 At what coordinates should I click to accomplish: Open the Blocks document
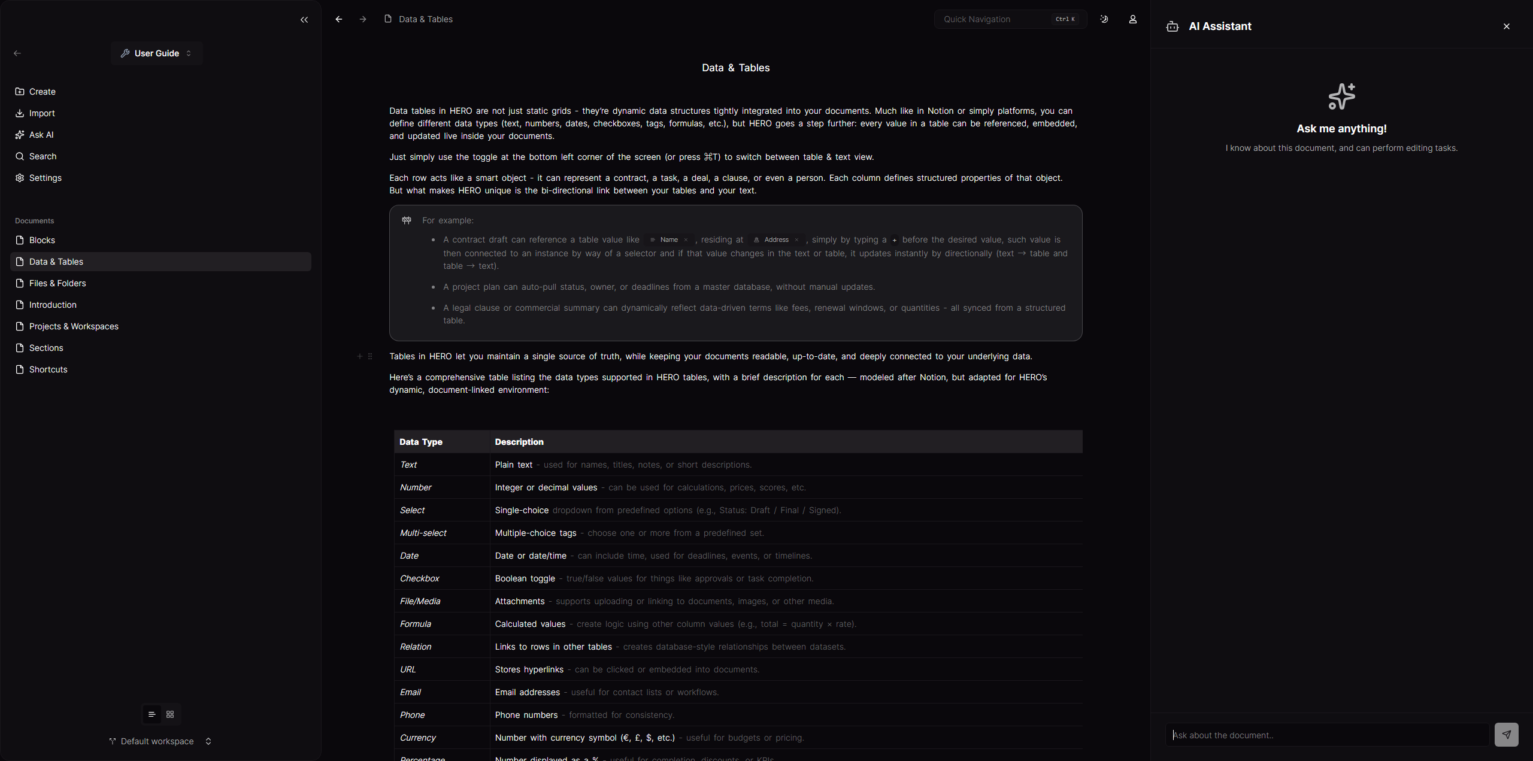tap(41, 240)
